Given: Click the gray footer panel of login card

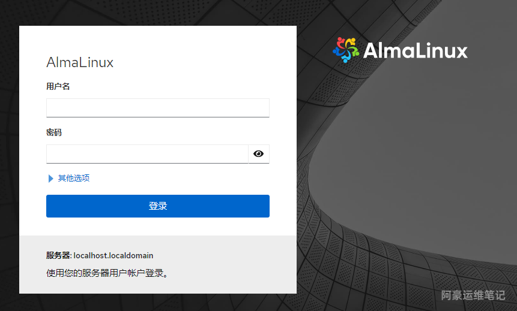Looking at the screenshot, I should pyautogui.click(x=157, y=264).
